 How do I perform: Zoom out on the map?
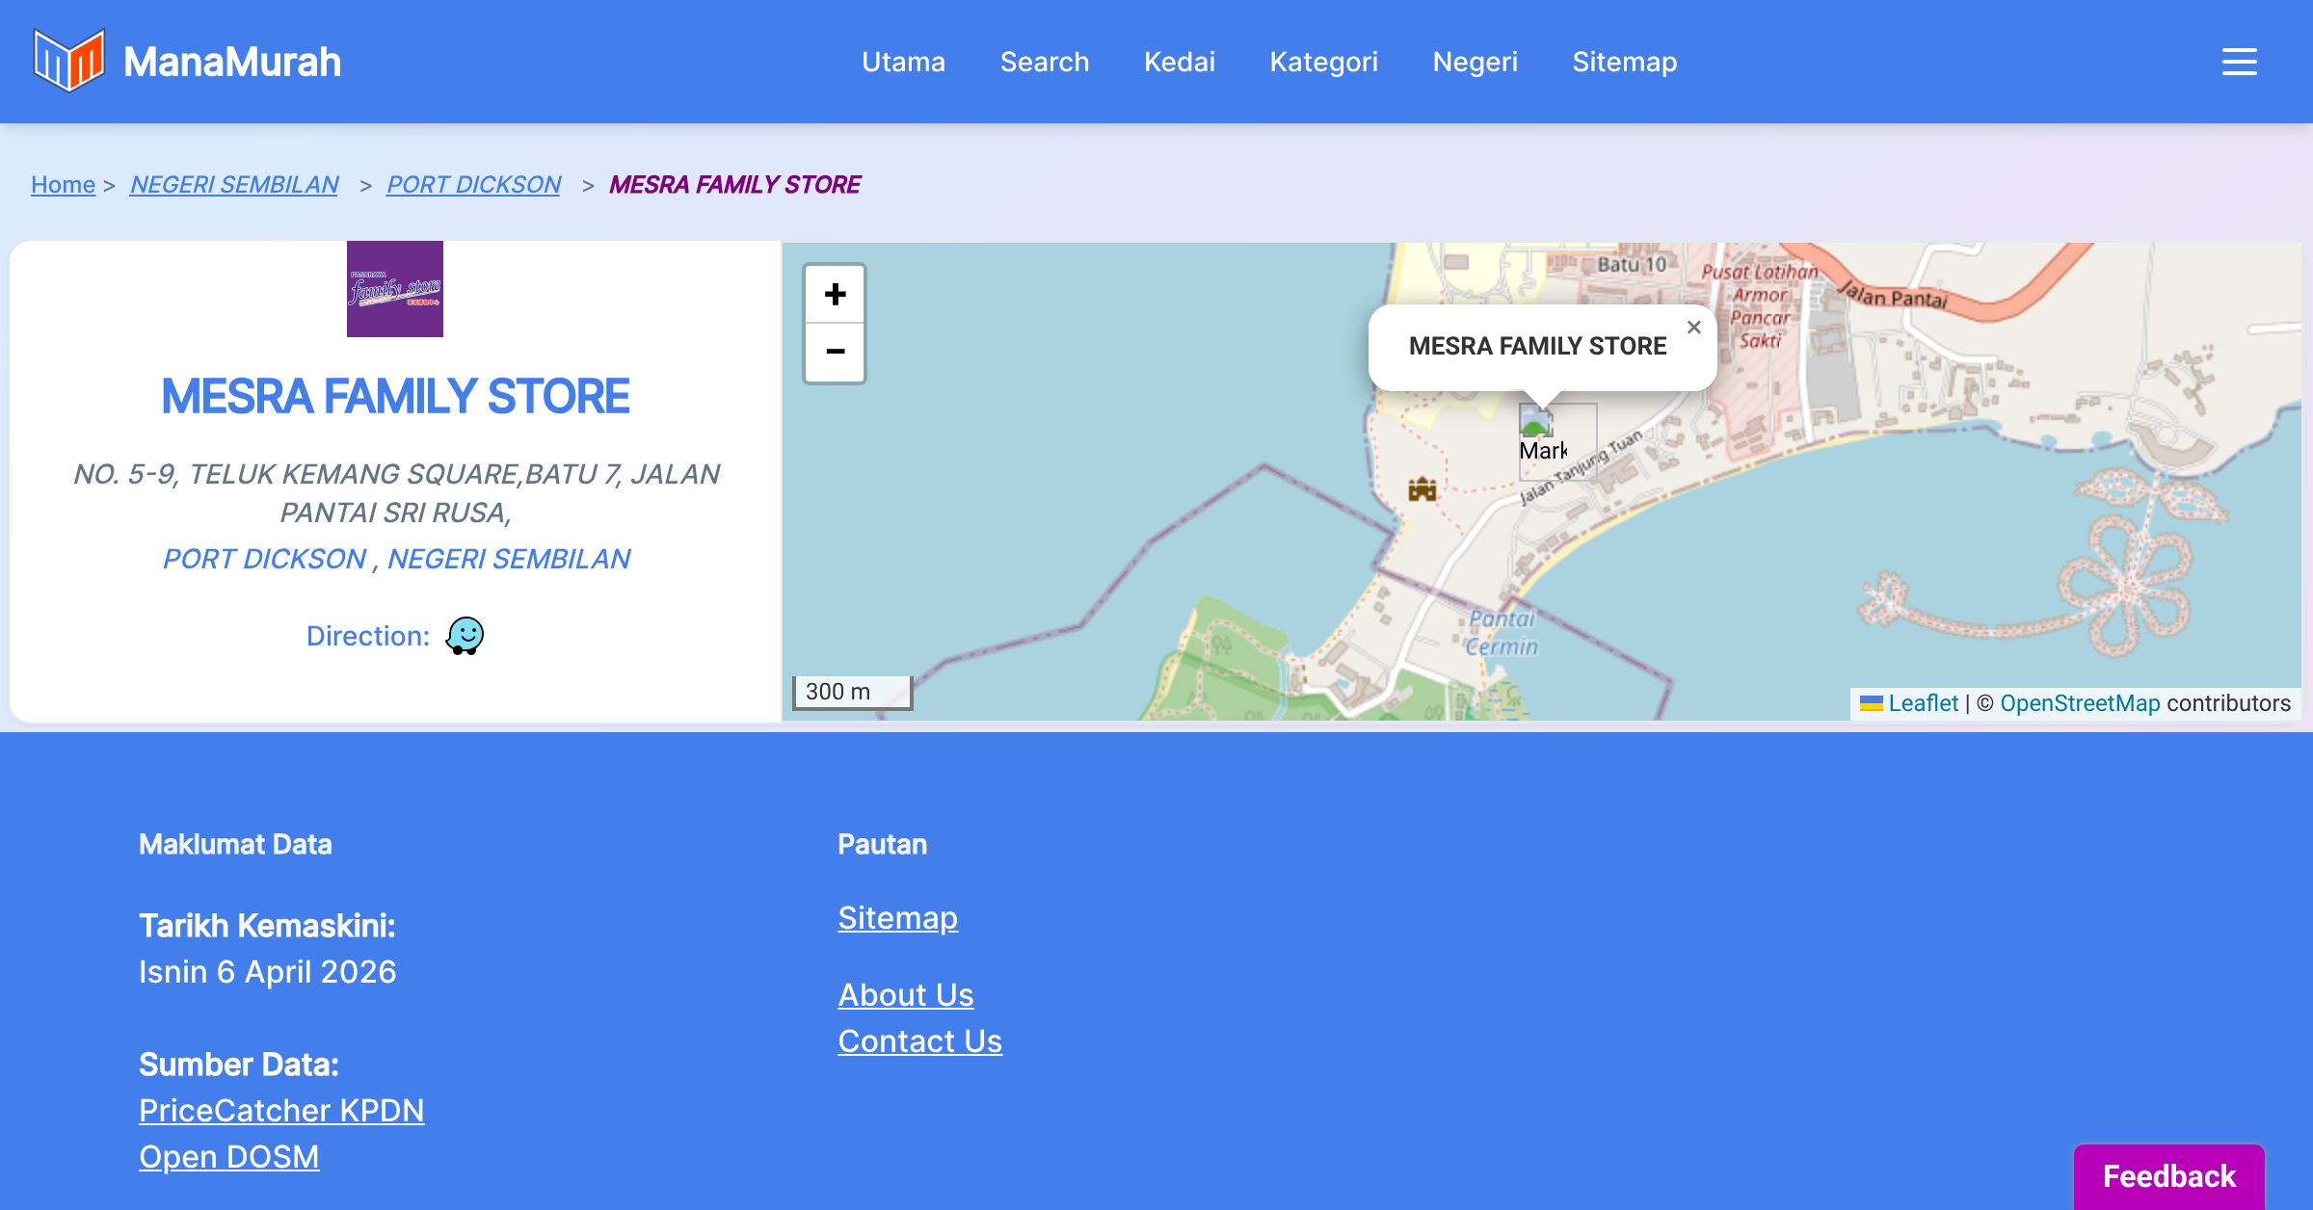click(x=835, y=352)
